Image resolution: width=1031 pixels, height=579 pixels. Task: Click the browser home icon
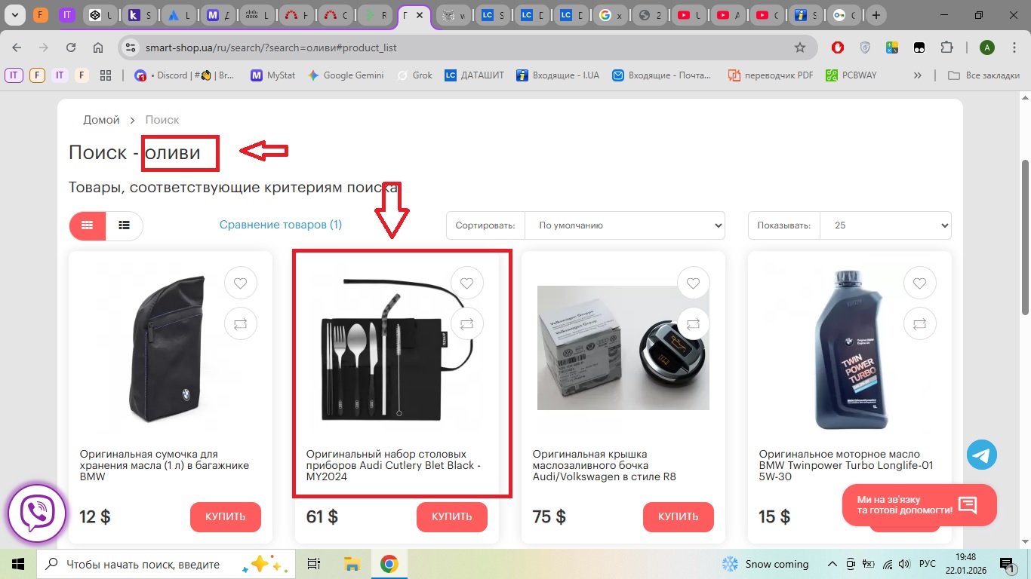coord(98,47)
